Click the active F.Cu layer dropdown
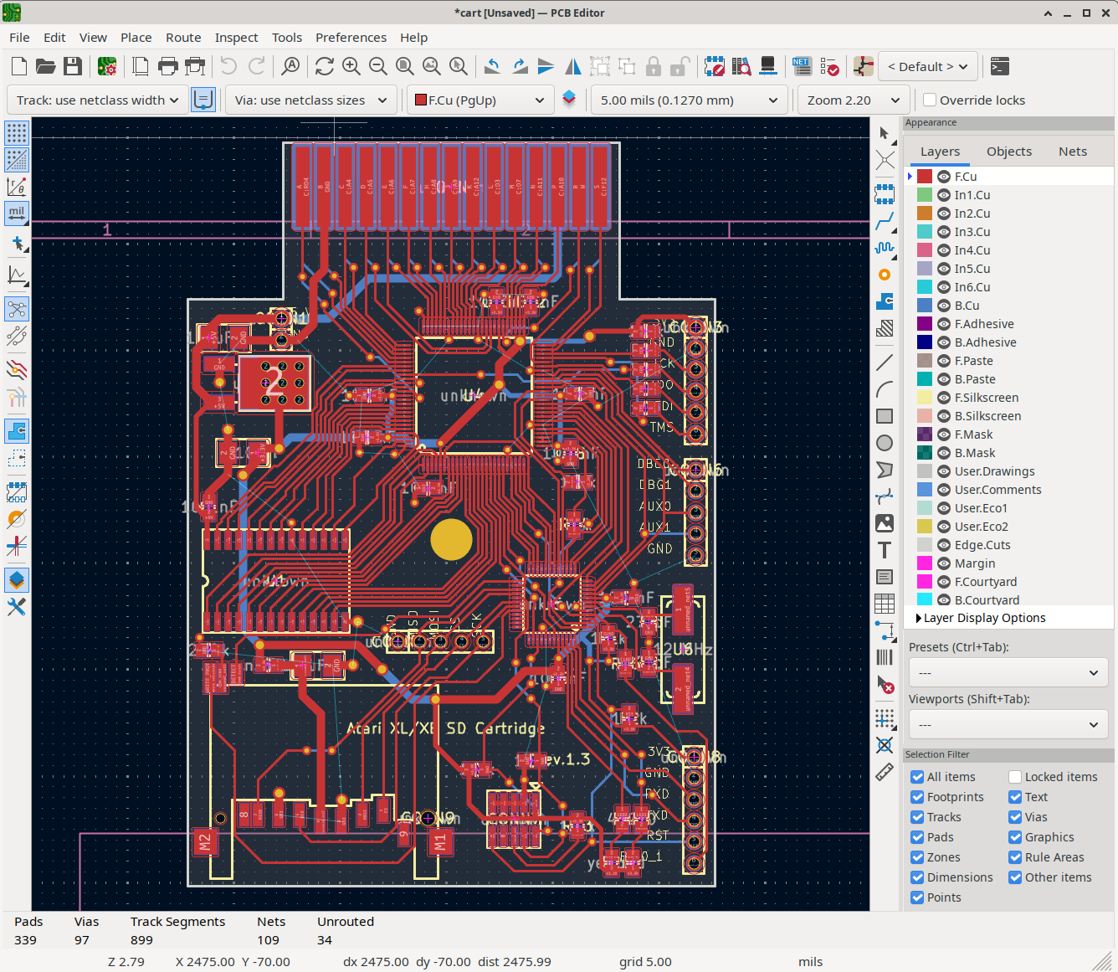This screenshot has height=972, width=1118. 480,100
